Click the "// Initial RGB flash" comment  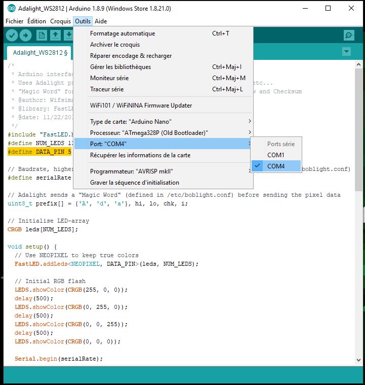click(x=50, y=281)
